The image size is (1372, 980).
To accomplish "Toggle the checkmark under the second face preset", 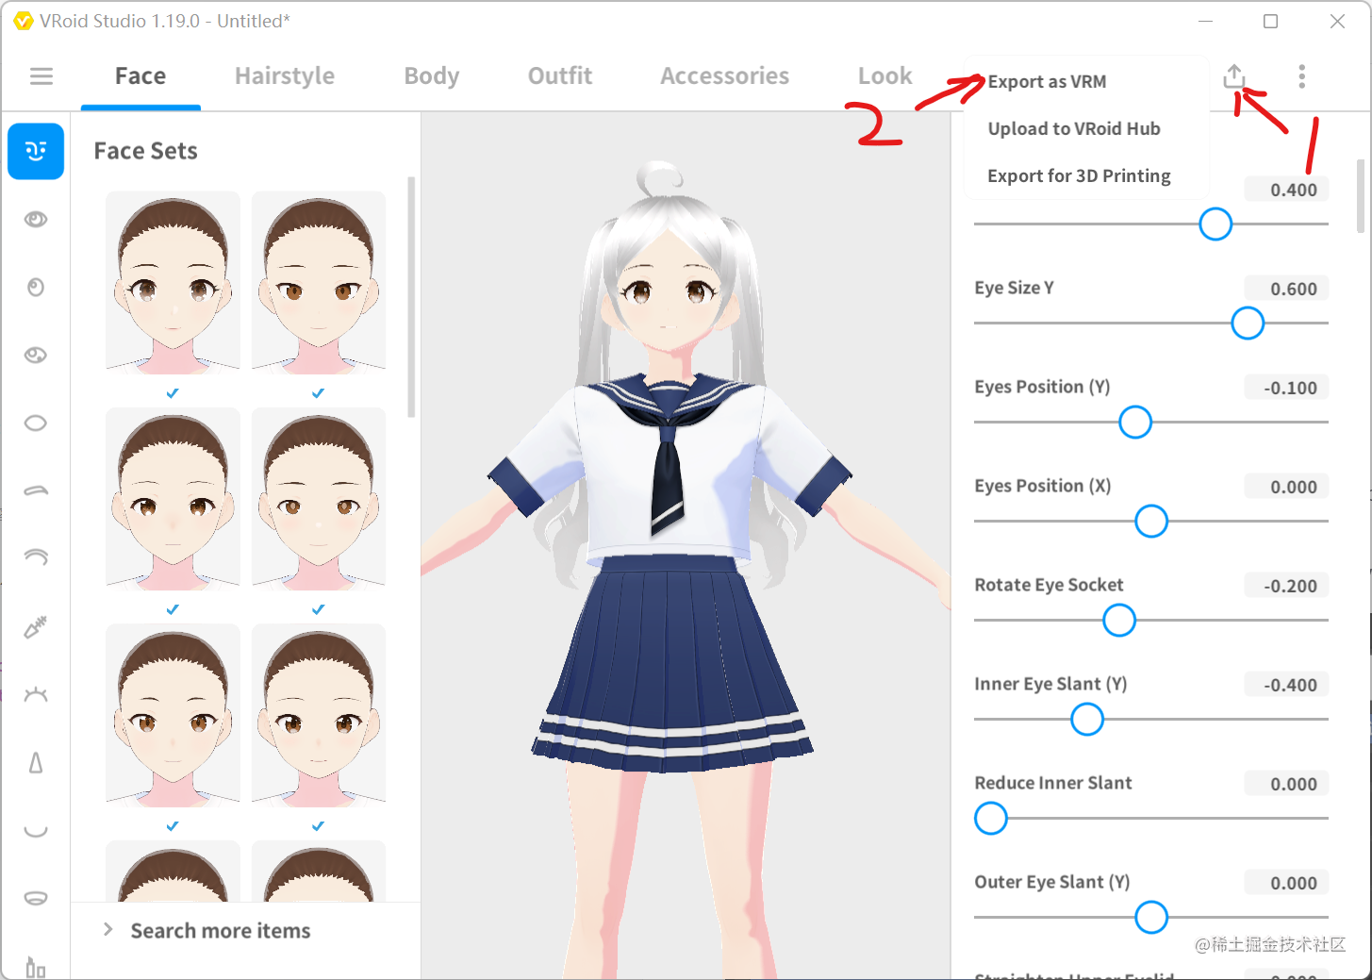I will pos(317,393).
